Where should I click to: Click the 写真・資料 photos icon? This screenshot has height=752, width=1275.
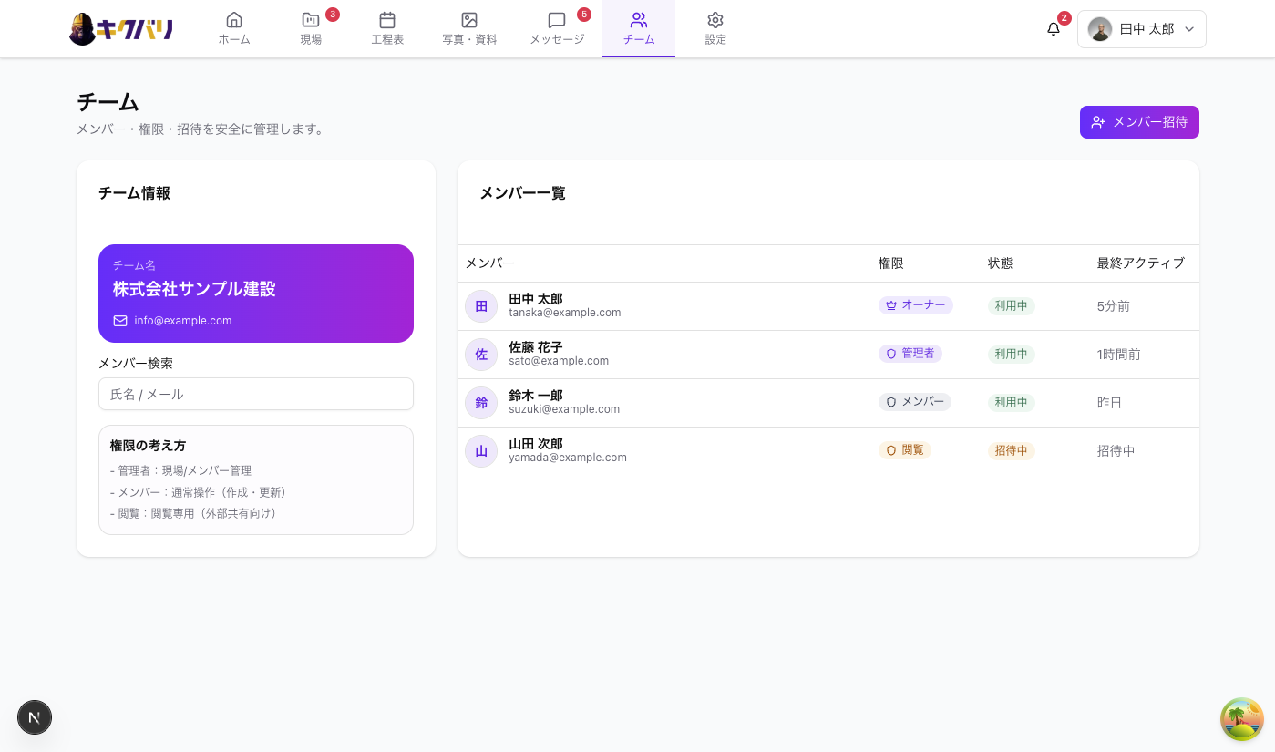pos(468,28)
